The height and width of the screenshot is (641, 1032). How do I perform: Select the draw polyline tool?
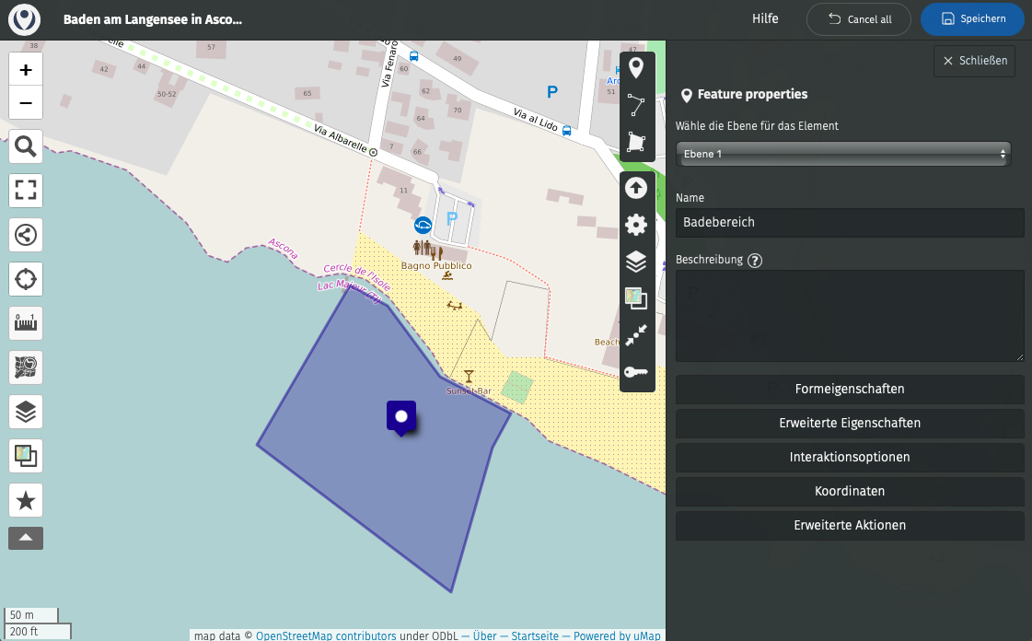click(x=636, y=106)
